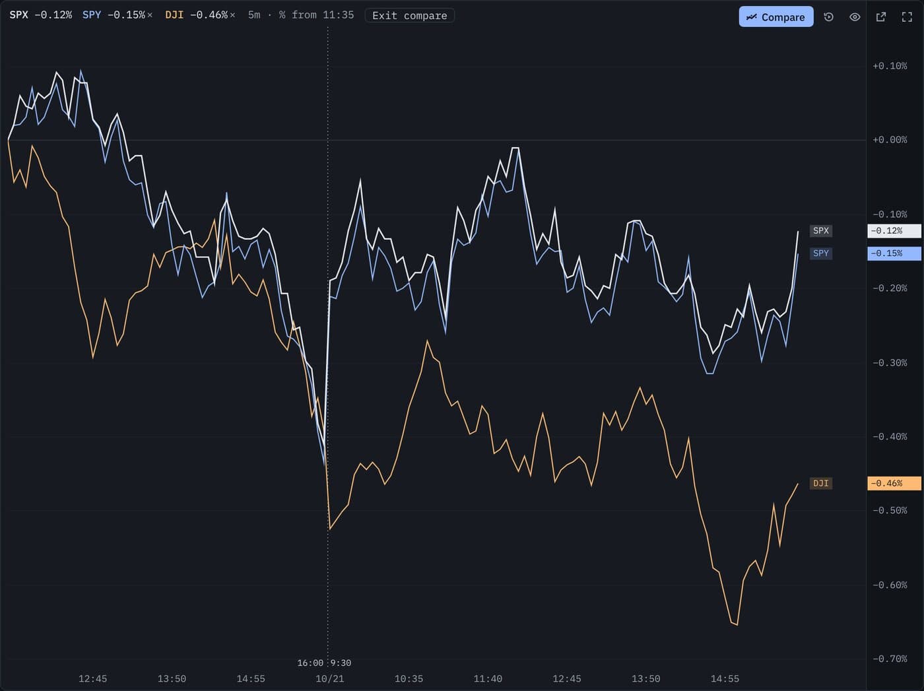
Task: Click the reset/history clock icon
Action: [x=829, y=17]
